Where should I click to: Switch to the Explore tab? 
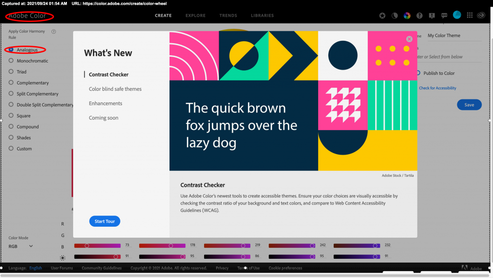195,15
